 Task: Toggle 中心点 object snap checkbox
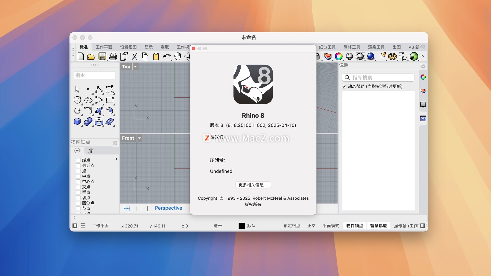pos(78,182)
